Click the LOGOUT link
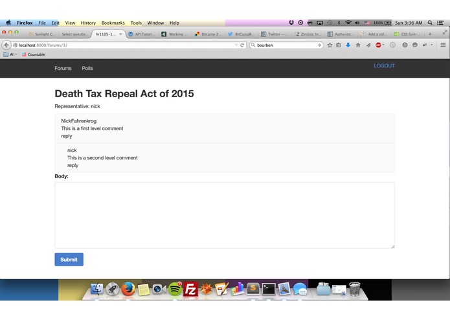Screen dimensions: 450x320 coord(384,65)
